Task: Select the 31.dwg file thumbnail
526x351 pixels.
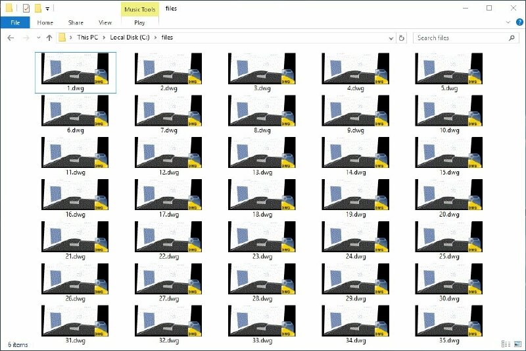Action: (75, 321)
